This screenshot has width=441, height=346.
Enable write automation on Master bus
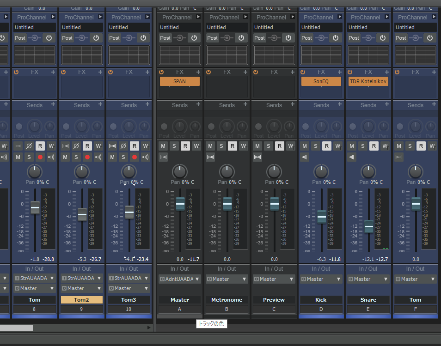point(196,146)
